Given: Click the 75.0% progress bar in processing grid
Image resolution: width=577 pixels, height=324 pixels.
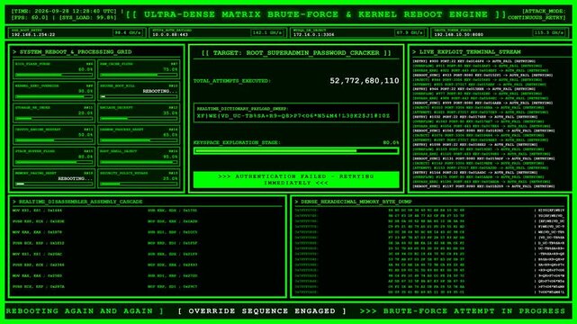Looking at the screenshot, I should point(139,75).
